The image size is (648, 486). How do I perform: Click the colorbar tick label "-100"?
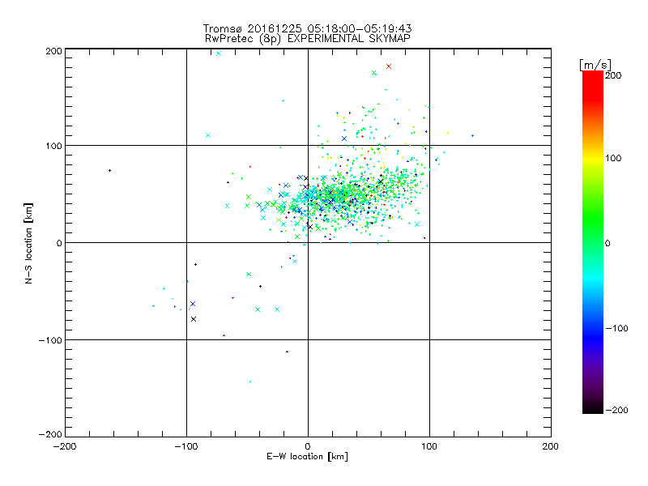616,329
